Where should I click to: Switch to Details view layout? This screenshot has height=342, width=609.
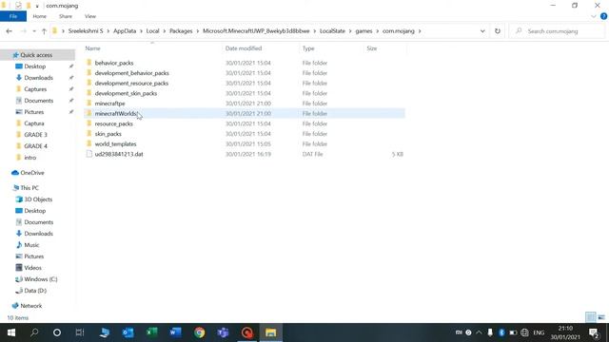590,317
